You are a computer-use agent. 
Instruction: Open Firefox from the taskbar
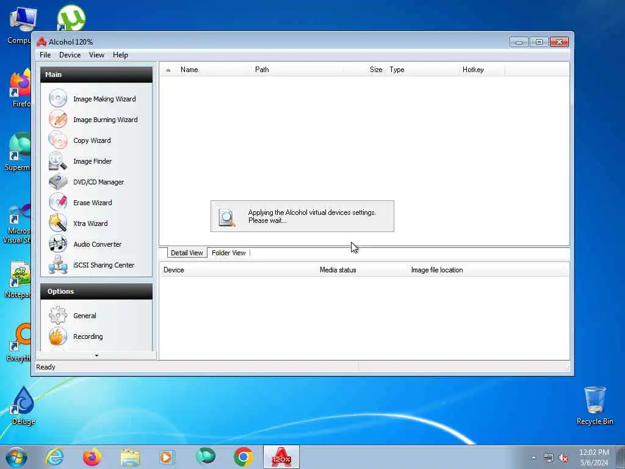pyautogui.click(x=92, y=457)
